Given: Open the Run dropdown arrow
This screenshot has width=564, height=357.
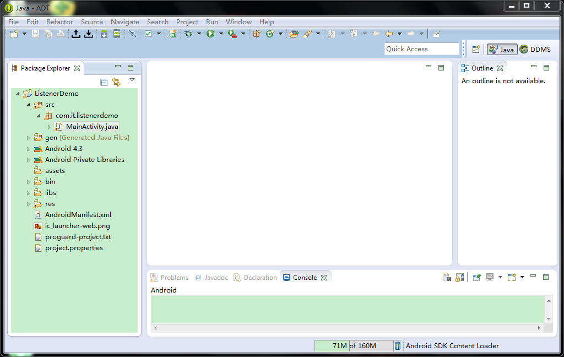Looking at the screenshot, I should pos(221,34).
